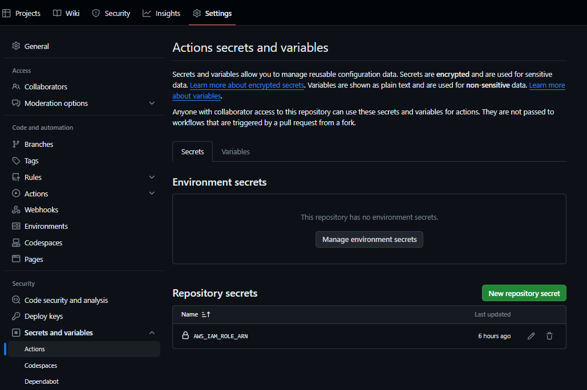The height and width of the screenshot is (390, 587).
Task: Click Manage environment secrets button
Action: 369,240
